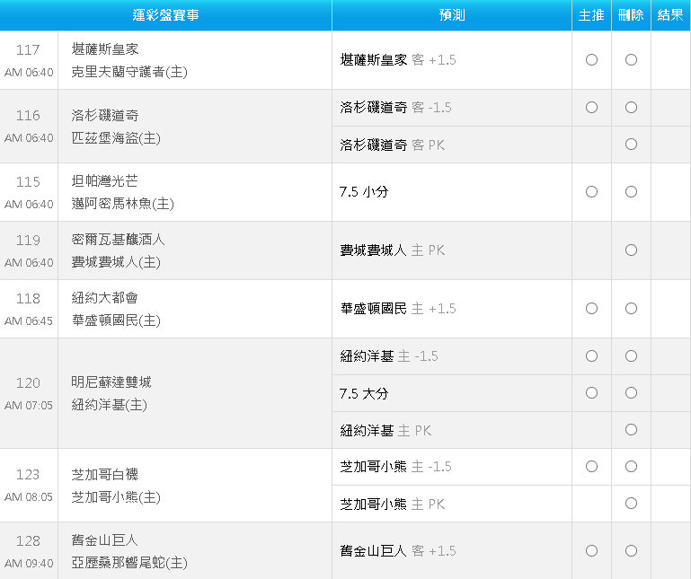The image size is (691, 579).
Task: Click prediction text 費城費城人 主 PK
Action: (x=392, y=250)
